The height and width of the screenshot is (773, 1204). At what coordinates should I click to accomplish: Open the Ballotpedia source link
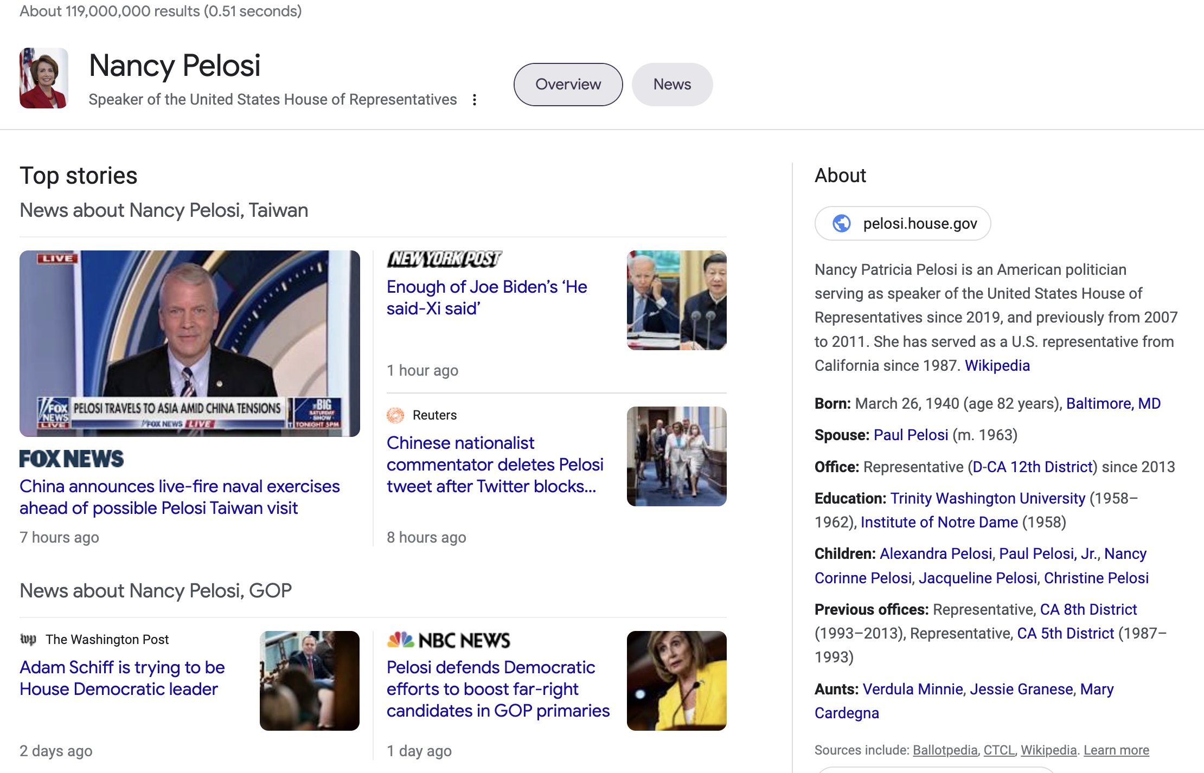tap(945, 750)
